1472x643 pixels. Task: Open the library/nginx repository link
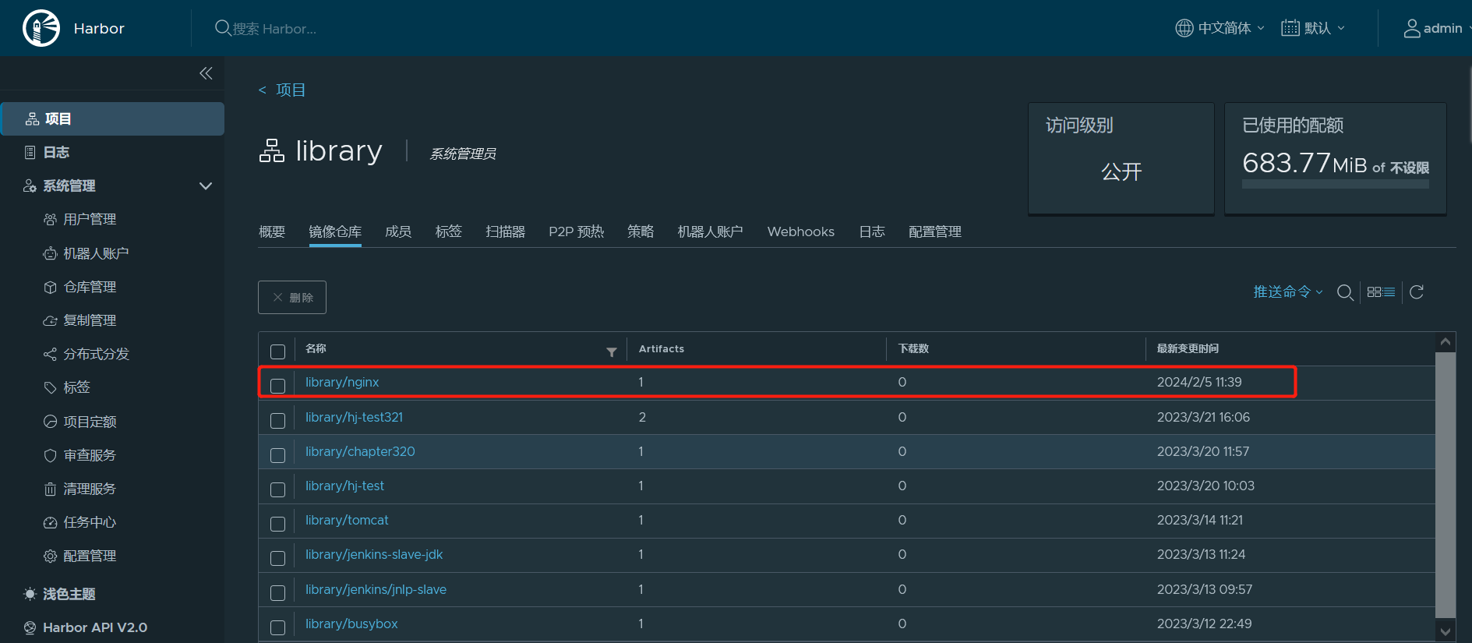coord(342,382)
